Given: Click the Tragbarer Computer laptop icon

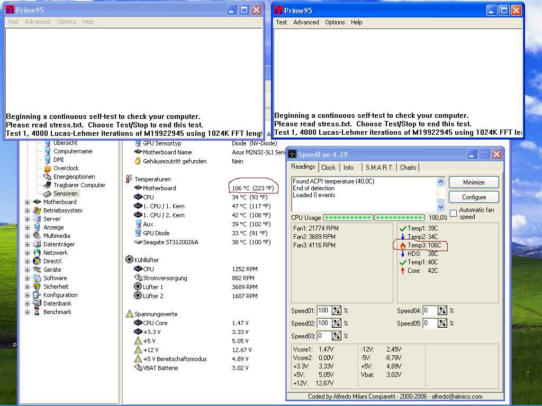Looking at the screenshot, I should [x=47, y=185].
